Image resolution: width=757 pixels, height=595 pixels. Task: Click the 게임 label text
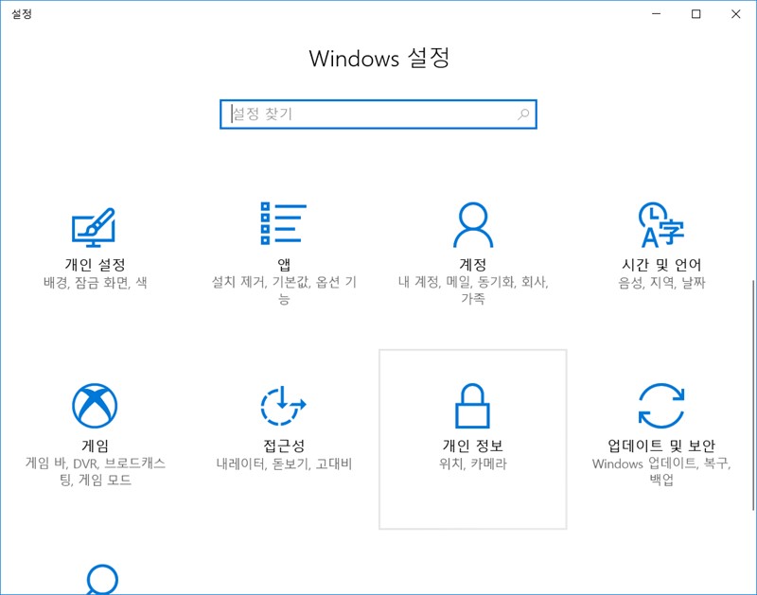tap(96, 446)
